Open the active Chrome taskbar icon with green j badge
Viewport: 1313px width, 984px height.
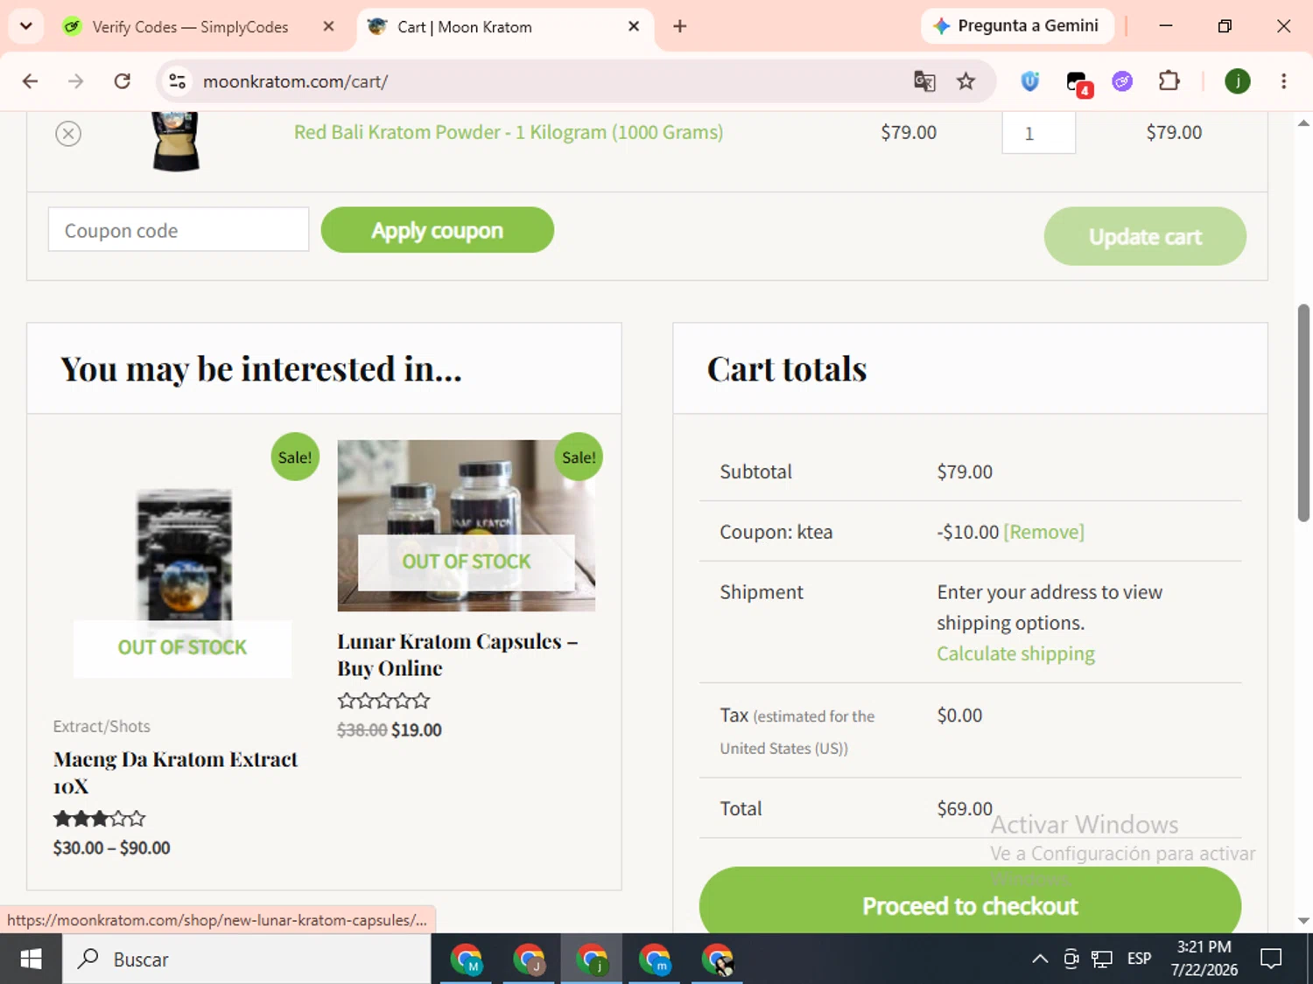pyautogui.click(x=593, y=960)
